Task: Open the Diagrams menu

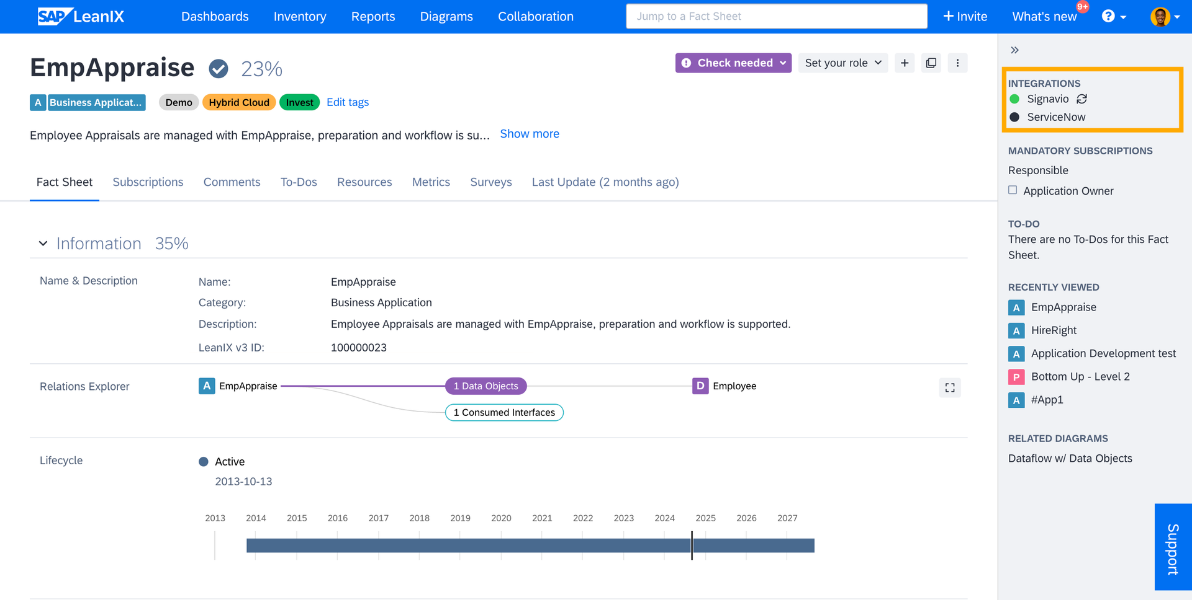Action: pos(446,17)
